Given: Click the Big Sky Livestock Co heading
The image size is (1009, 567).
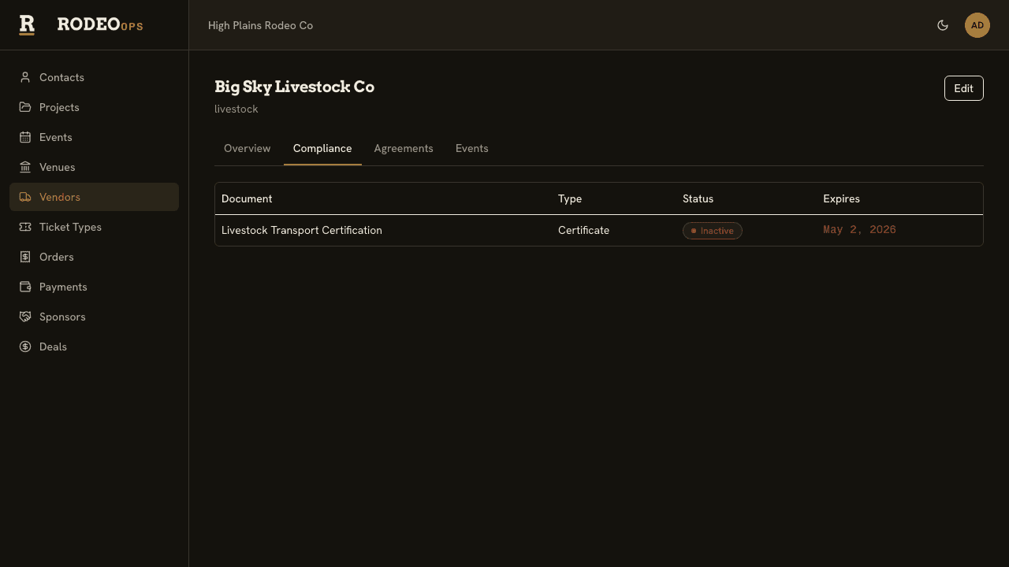Looking at the screenshot, I should (x=294, y=87).
